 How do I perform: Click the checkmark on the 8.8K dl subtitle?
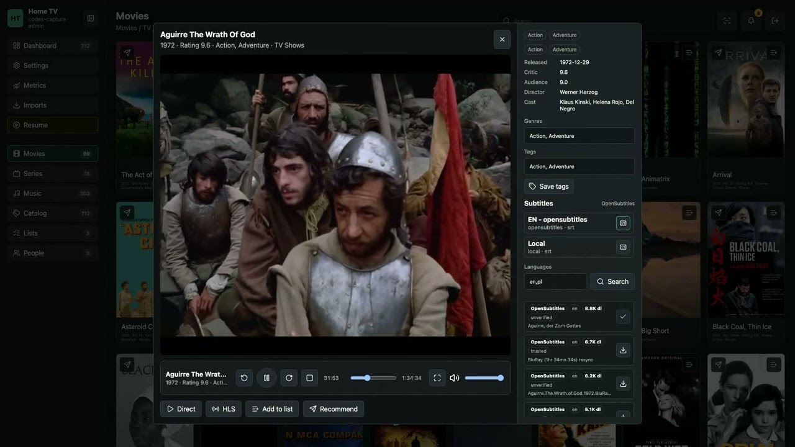(x=623, y=317)
